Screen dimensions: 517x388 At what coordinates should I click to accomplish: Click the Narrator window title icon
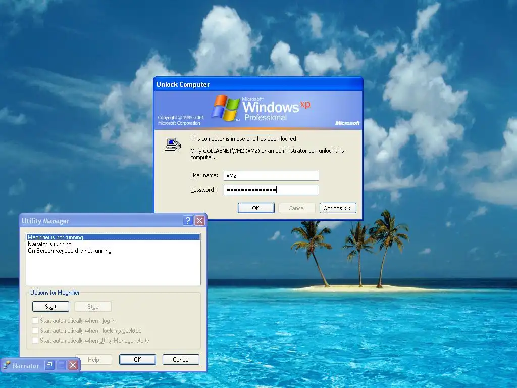7,365
